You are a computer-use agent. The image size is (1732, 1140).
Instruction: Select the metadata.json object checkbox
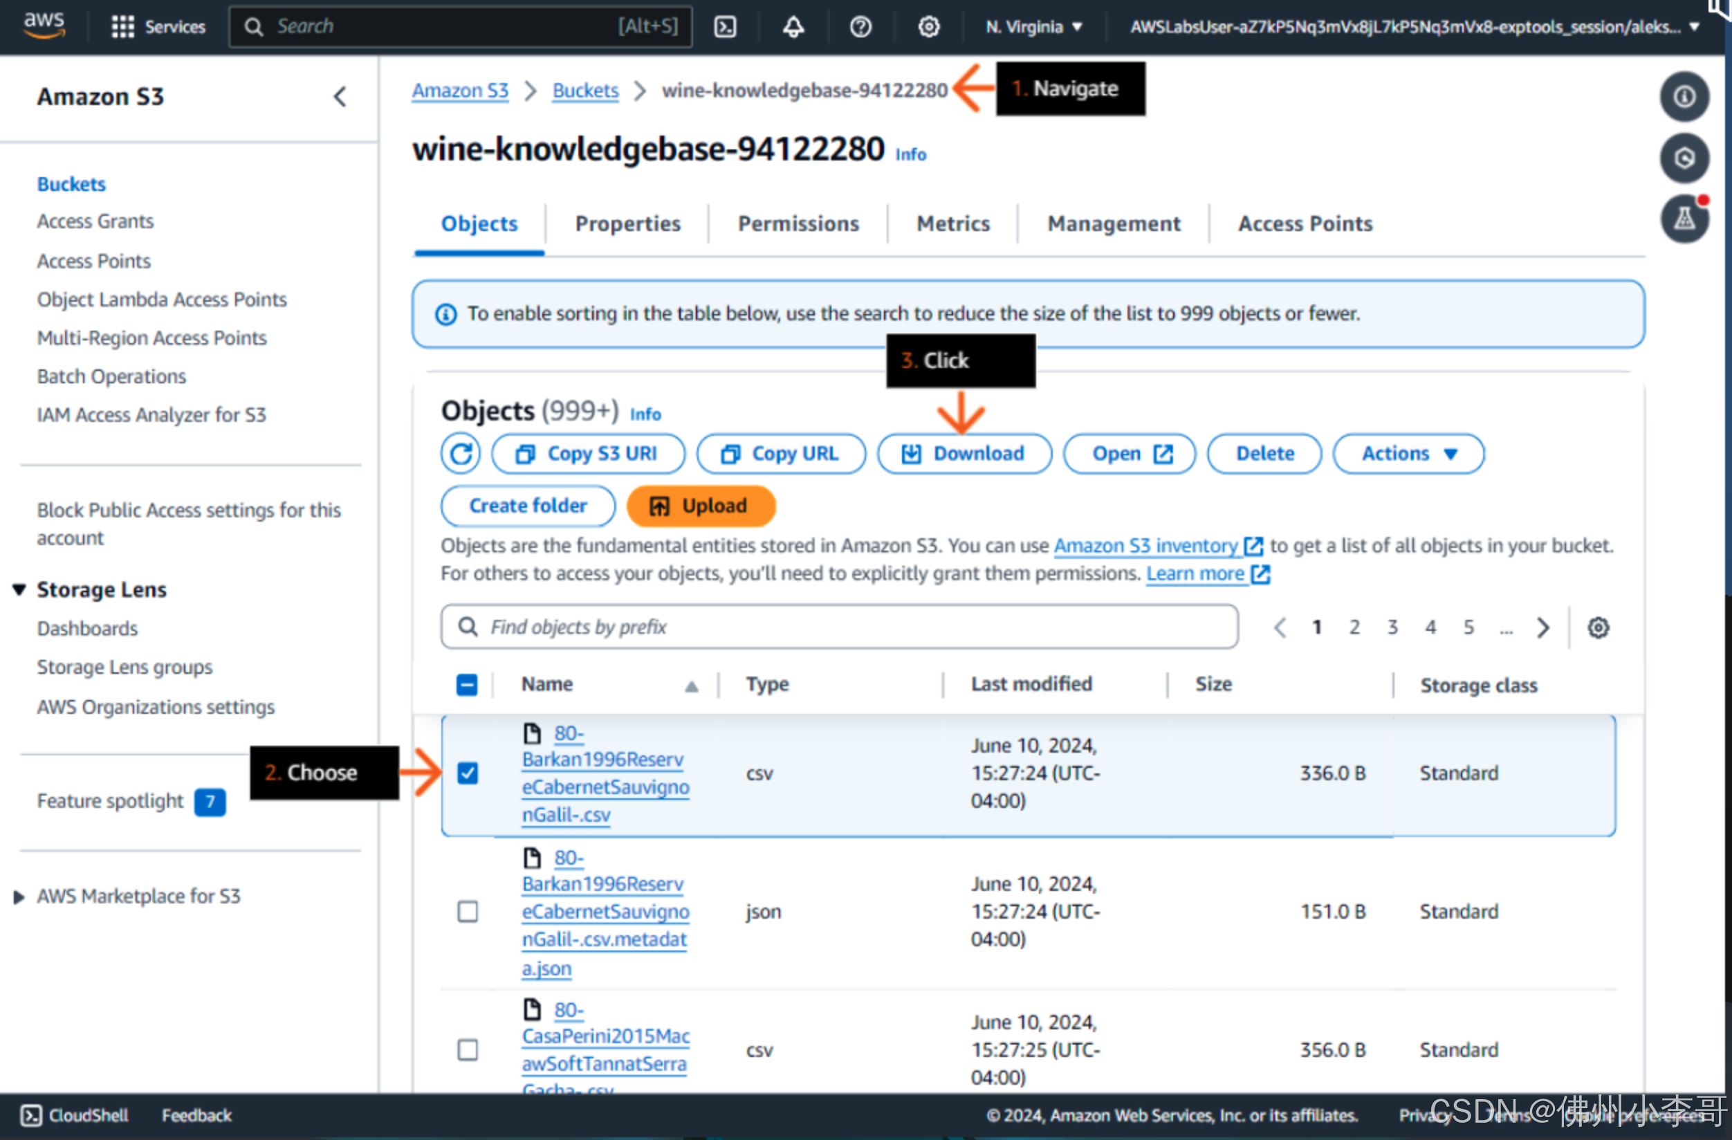(x=467, y=912)
